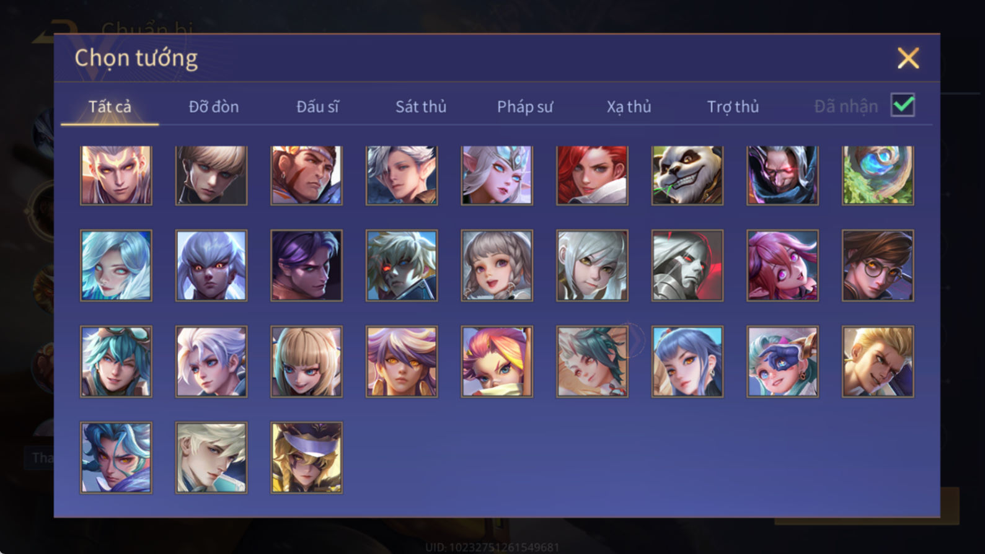The height and width of the screenshot is (554, 985).
Task: Pick the hero wearing round glasses
Action: 877,265
